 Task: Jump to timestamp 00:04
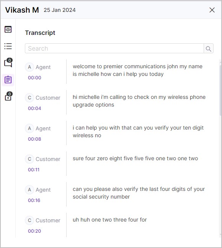34,108
